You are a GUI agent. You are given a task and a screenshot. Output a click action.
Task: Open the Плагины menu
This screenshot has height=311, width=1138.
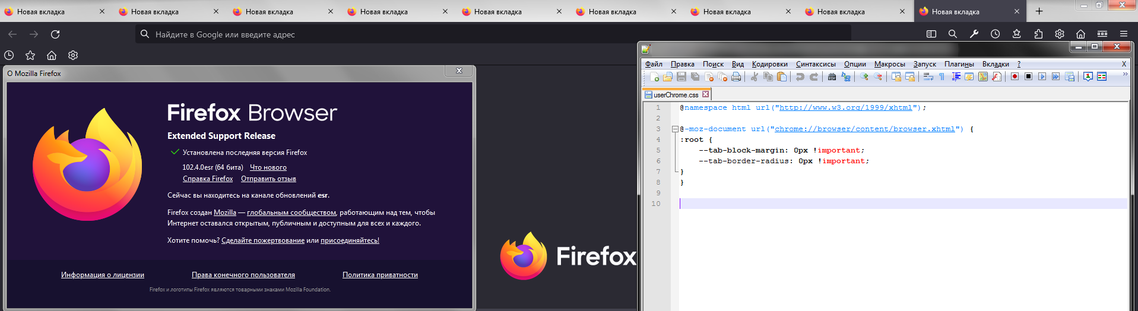959,64
